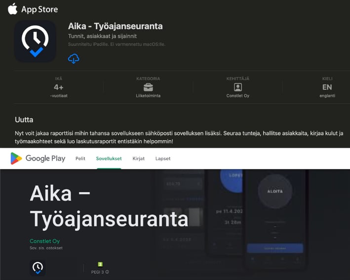The width and height of the screenshot is (350, 280).
Task: Download app via blue cloud icon
Action: (74, 59)
